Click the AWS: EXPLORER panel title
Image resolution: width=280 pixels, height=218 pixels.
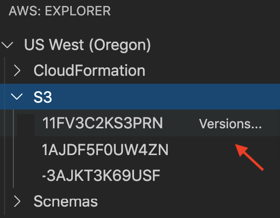click(x=60, y=11)
